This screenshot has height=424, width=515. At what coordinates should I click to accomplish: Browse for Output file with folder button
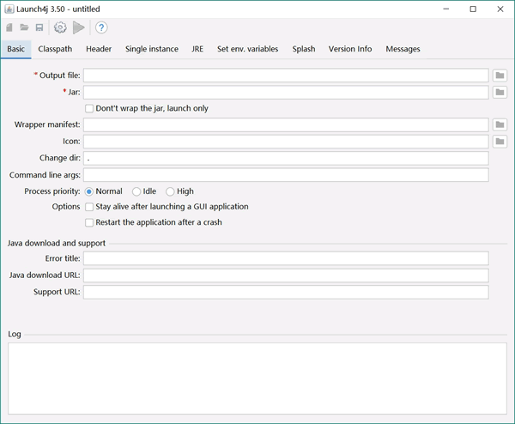point(500,76)
